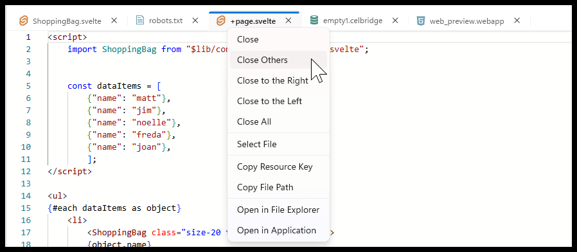Click the closing </script> tag
The width and height of the screenshot is (577, 252).
pos(69,171)
